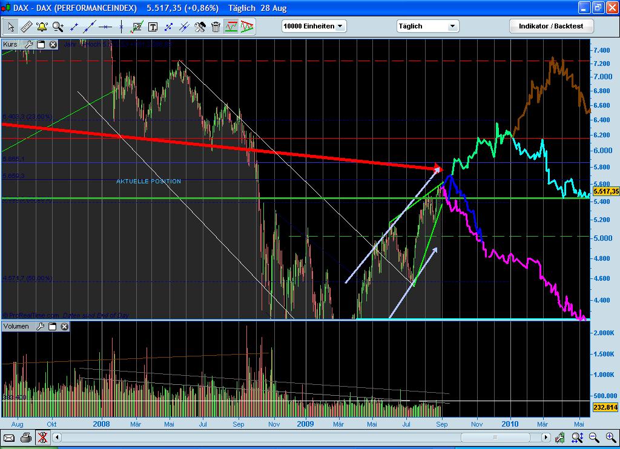The width and height of the screenshot is (620, 449).
Task: Open the envelope/mail icon in the status bar
Action: click(9, 438)
